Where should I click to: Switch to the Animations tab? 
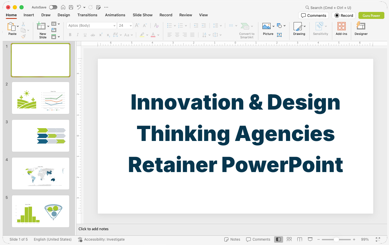(115, 15)
